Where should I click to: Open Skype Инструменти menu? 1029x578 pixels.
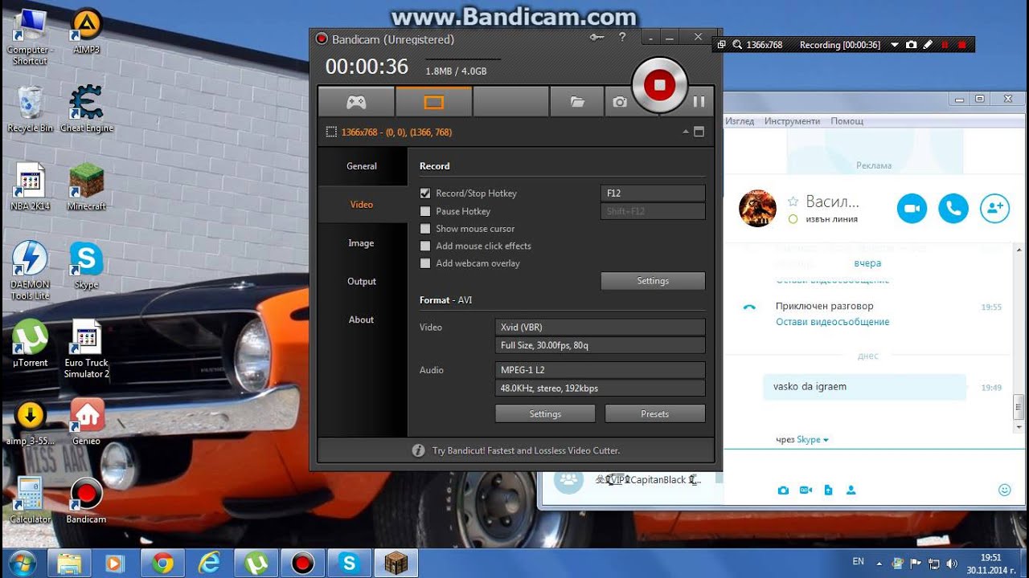(x=793, y=121)
